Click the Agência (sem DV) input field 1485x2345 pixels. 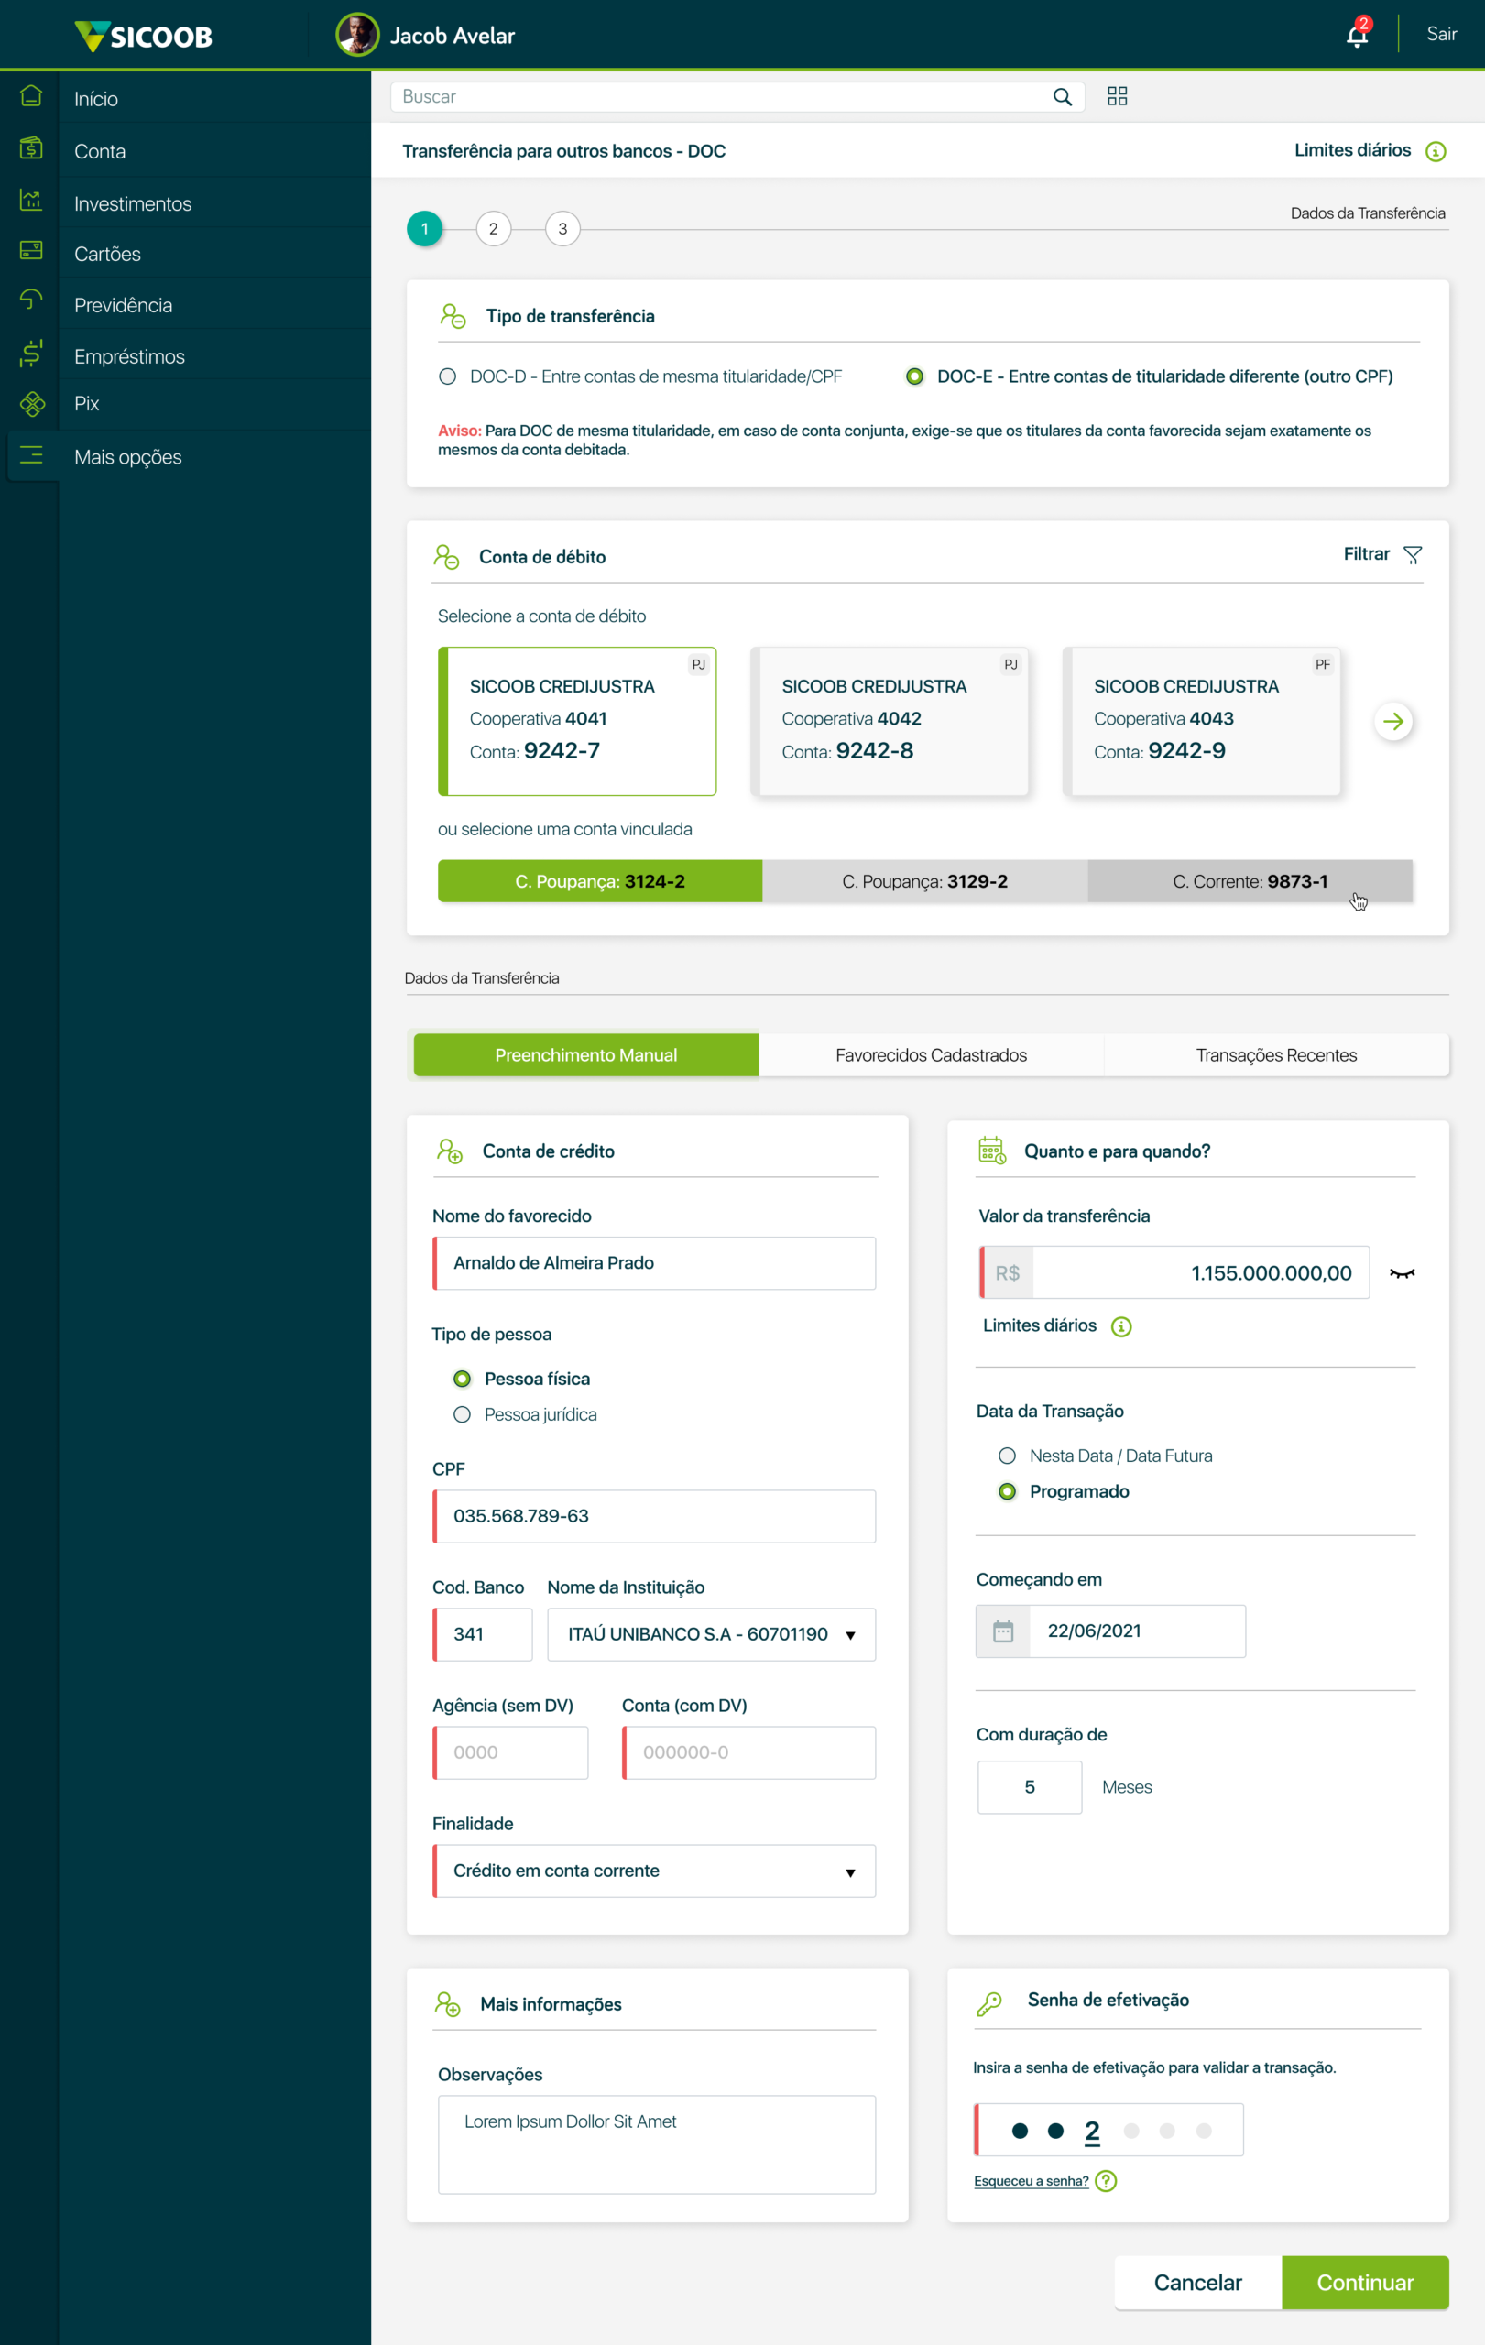[x=511, y=1752]
